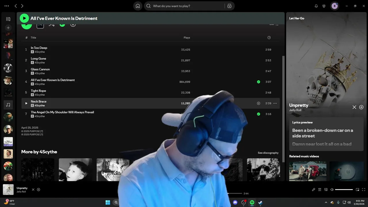Enter full screen via expand icon

364,190
